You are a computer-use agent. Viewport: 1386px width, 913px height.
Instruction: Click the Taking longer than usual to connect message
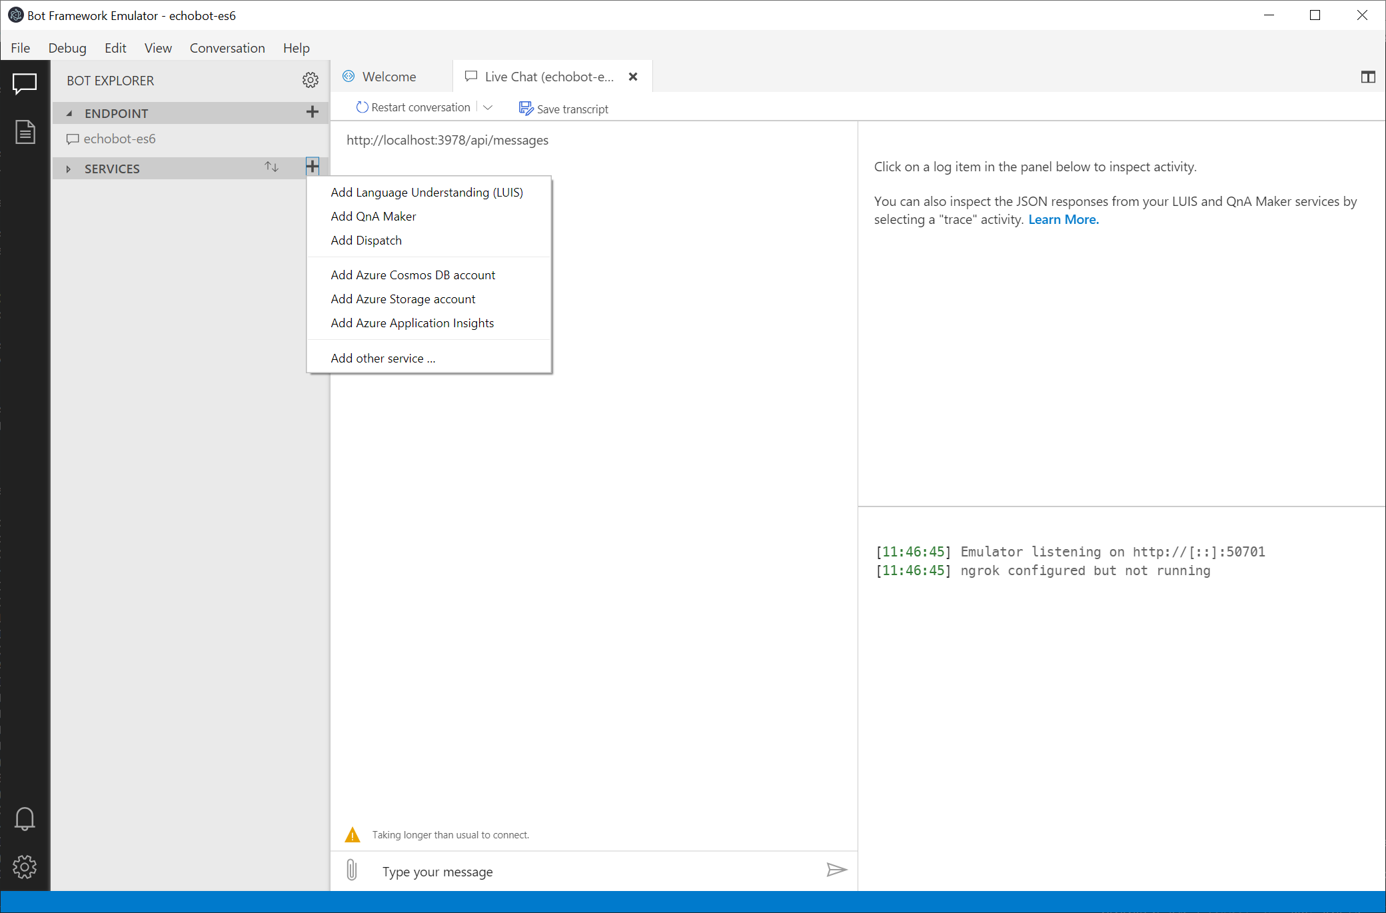coord(450,834)
